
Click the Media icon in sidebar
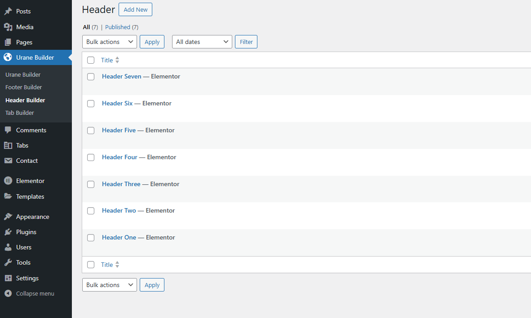pyautogui.click(x=8, y=27)
